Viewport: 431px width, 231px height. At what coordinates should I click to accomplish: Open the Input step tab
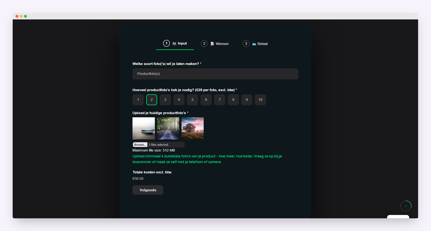175,44
